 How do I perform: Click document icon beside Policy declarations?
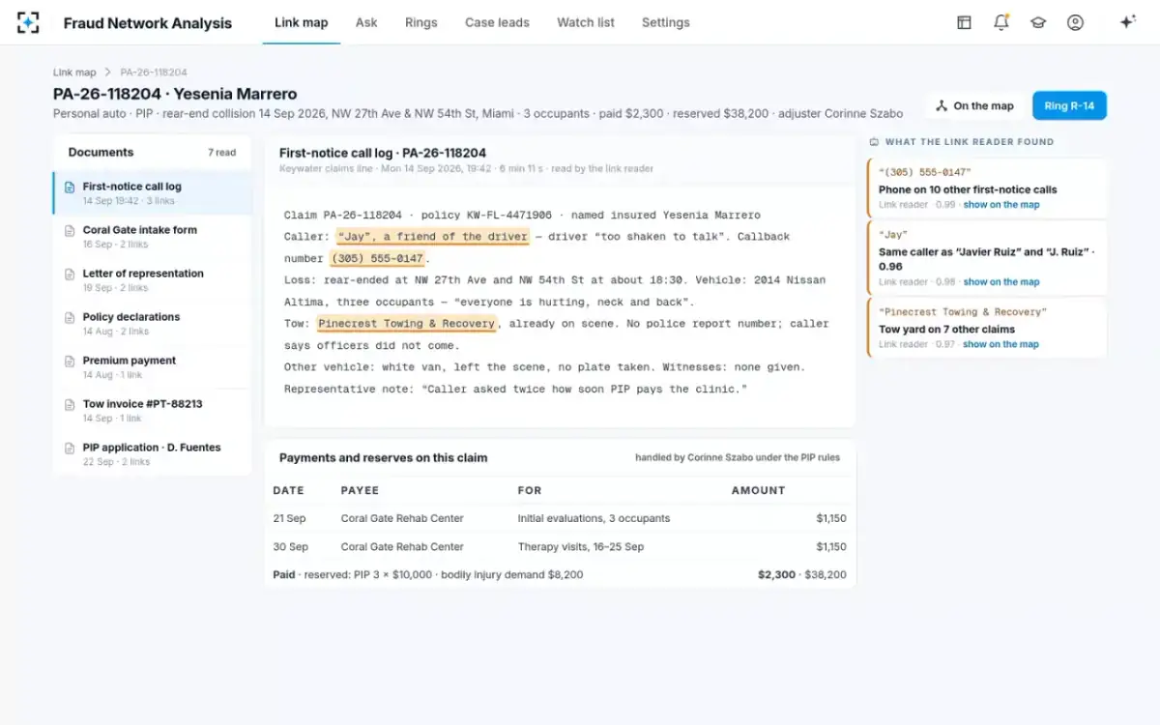70,318
